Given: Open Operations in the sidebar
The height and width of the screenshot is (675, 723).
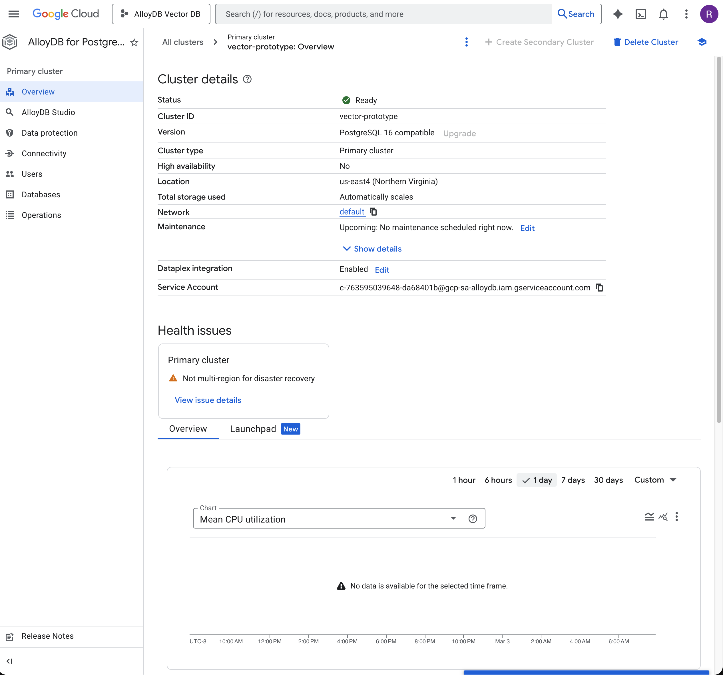Looking at the screenshot, I should 41,215.
